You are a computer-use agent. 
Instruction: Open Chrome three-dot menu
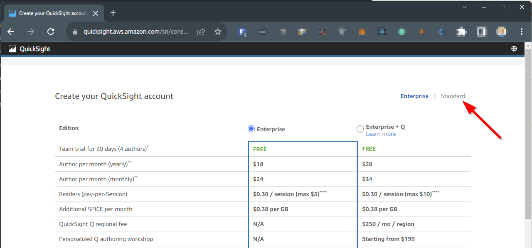tap(522, 32)
